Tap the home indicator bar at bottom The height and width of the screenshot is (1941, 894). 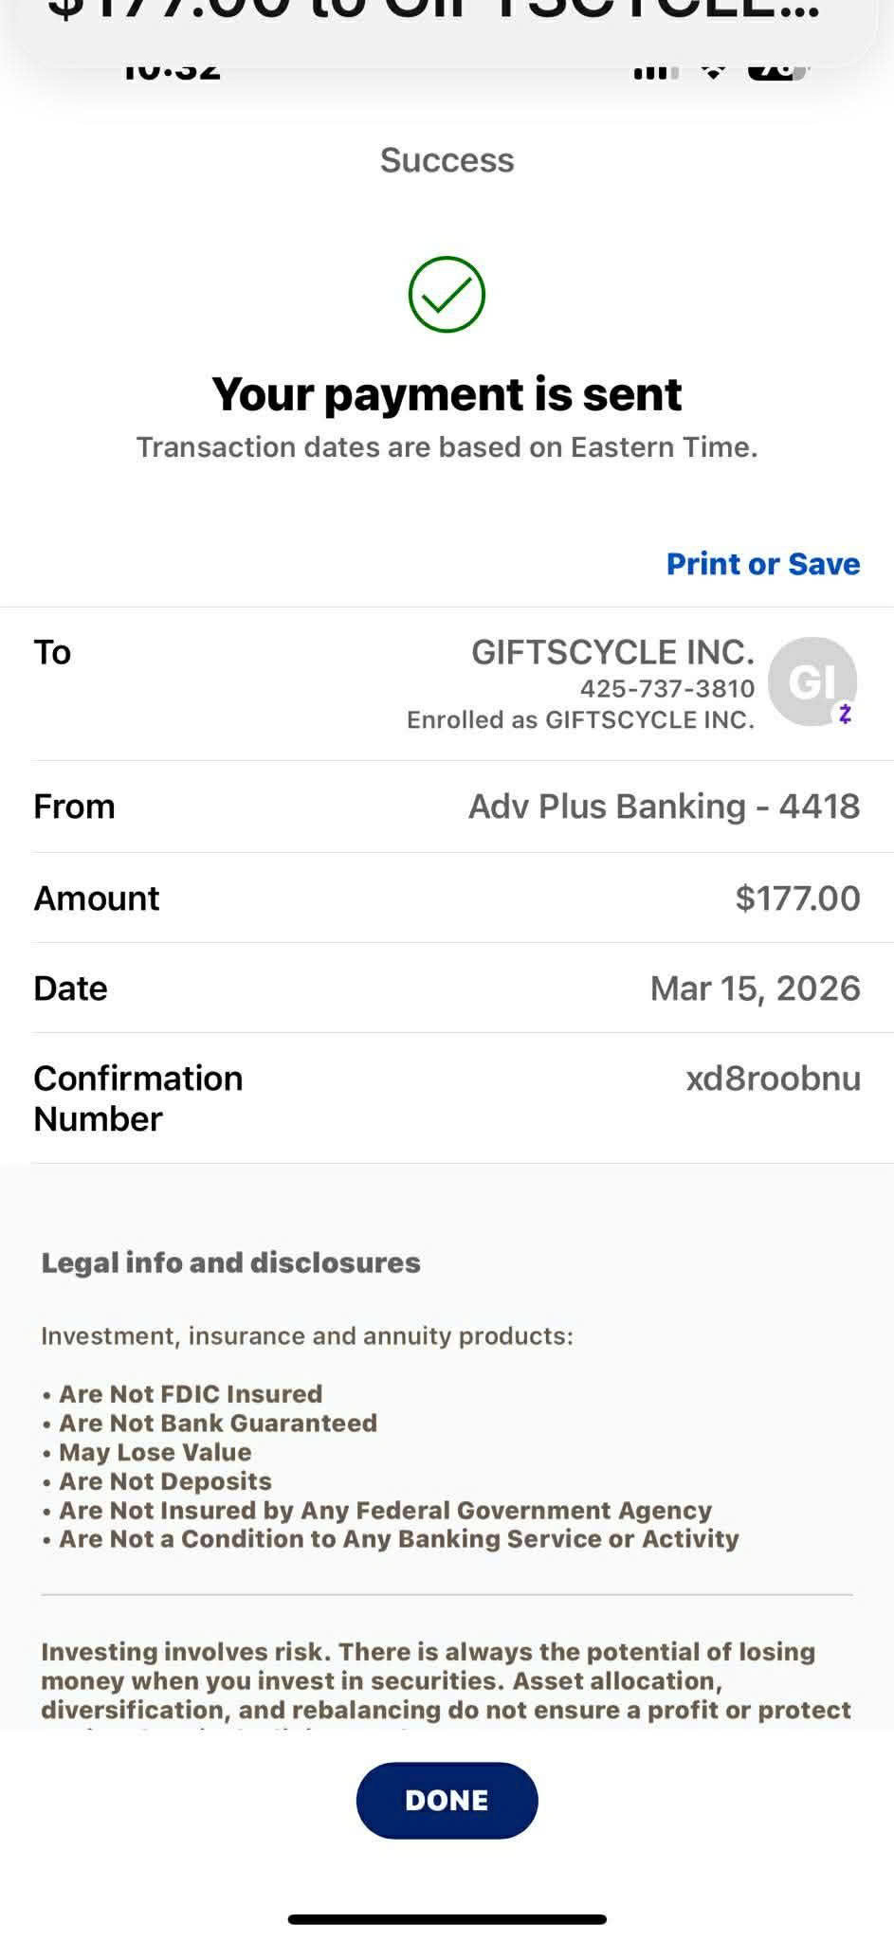coord(447,1919)
